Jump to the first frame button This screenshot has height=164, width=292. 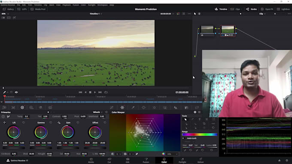(x=80, y=92)
